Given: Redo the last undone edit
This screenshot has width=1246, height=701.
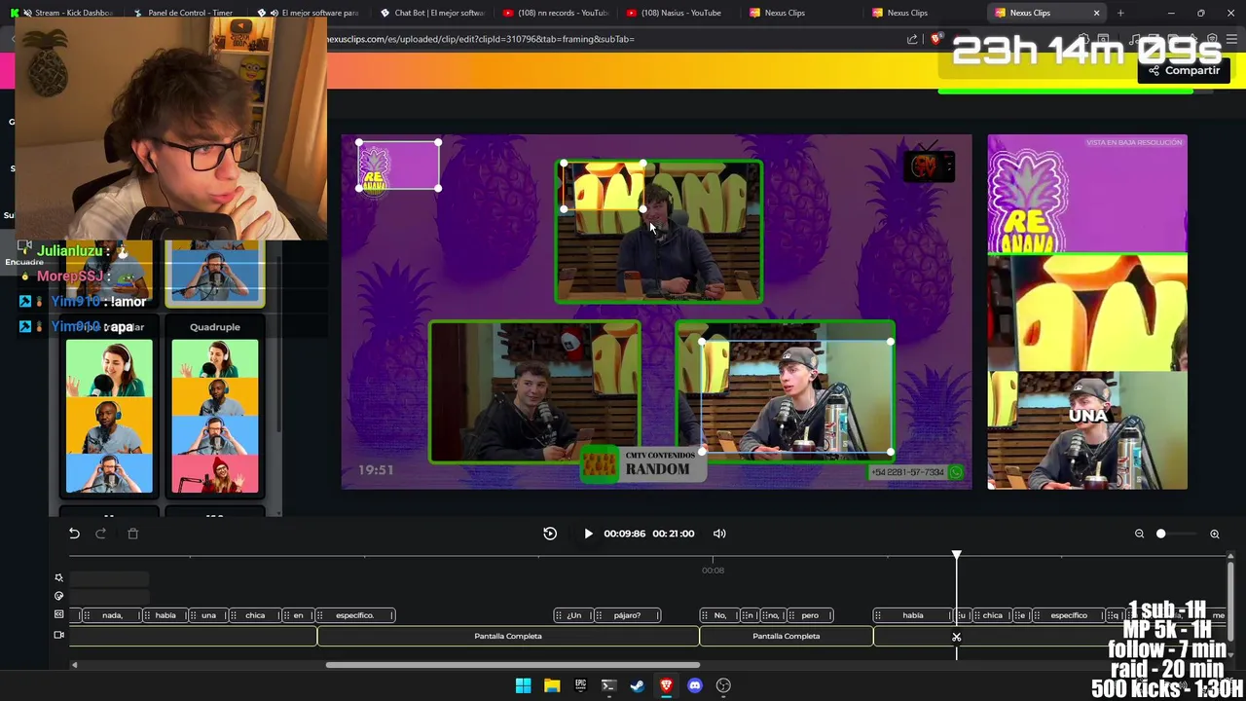Looking at the screenshot, I should pyautogui.click(x=100, y=534).
